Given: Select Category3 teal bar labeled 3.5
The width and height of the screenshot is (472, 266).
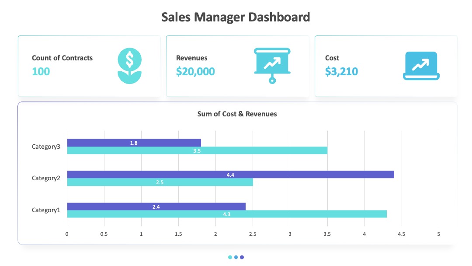Looking at the screenshot, I should [x=197, y=150].
